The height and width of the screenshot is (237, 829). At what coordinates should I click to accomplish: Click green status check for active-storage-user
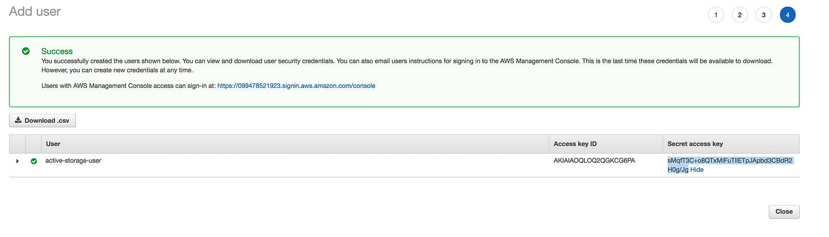[x=34, y=161]
